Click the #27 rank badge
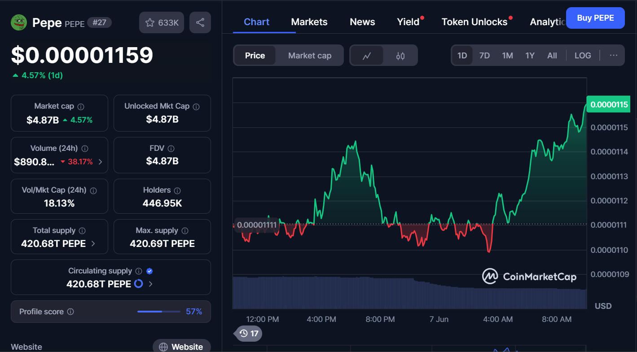The width and height of the screenshot is (637, 352). (x=99, y=22)
